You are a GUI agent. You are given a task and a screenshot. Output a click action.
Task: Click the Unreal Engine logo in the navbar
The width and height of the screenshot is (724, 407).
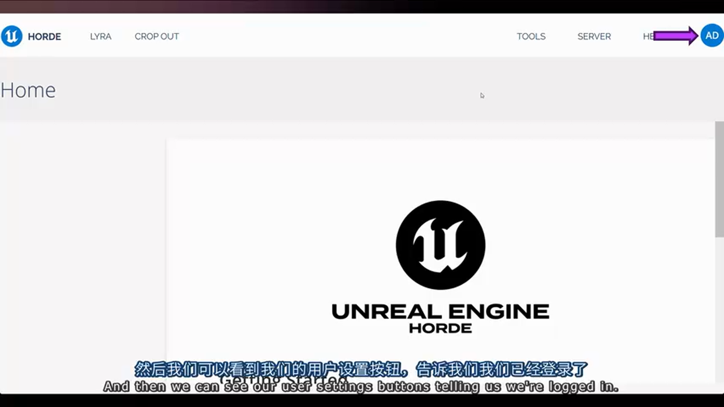(11, 36)
